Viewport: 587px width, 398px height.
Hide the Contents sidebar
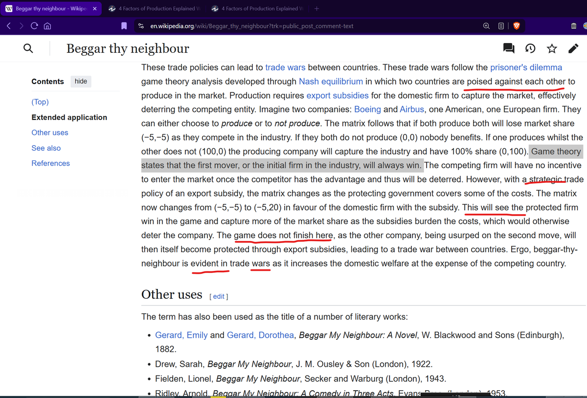click(x=81, y=81)
